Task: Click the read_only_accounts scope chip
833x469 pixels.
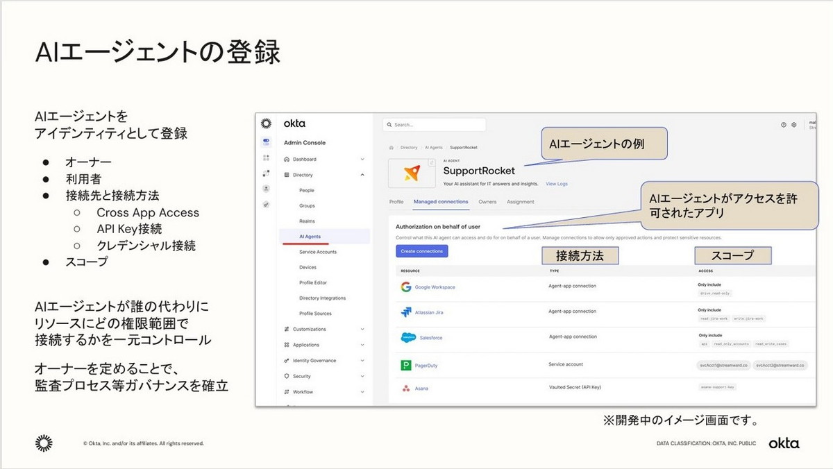Action: tap(731, 343)
